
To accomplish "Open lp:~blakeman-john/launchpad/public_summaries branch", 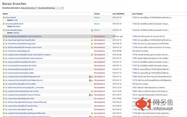I will tap(25, 87).
